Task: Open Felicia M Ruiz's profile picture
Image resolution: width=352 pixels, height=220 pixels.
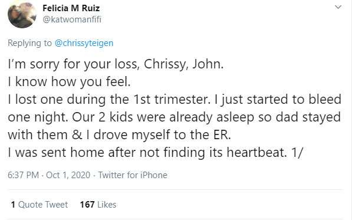Action: (x=22, y=14)
